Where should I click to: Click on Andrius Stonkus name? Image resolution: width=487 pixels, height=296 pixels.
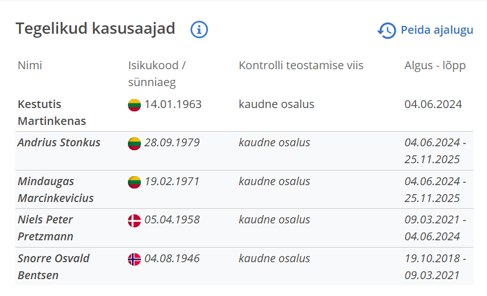pos(59,142)
